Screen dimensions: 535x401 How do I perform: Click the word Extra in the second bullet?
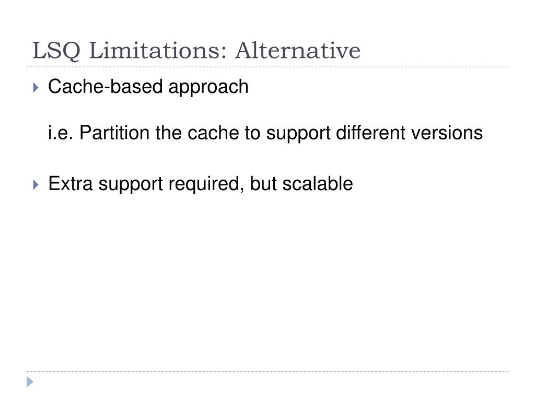pyautogui.click(x=71, y=184)
